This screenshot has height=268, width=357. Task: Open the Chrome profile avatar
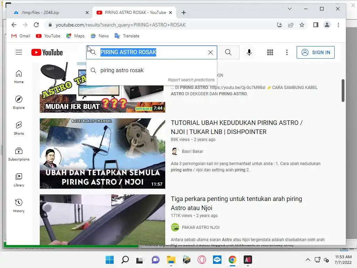point(327,25)
